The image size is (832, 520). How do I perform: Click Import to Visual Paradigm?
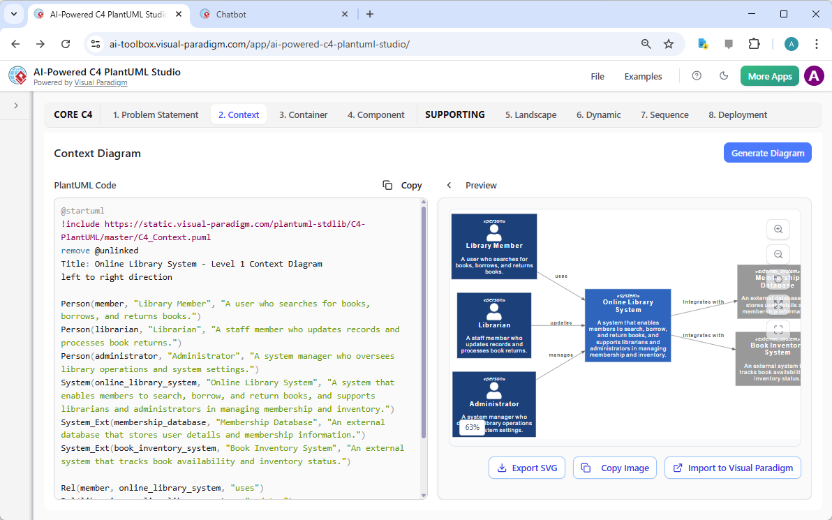tap(732, 468)
